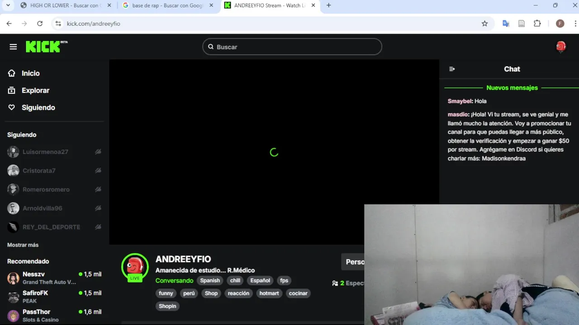Image resolution: width=579 pixels, height=325 pixels.
Task: Go back to previous page
Action: tap(9, 23)
